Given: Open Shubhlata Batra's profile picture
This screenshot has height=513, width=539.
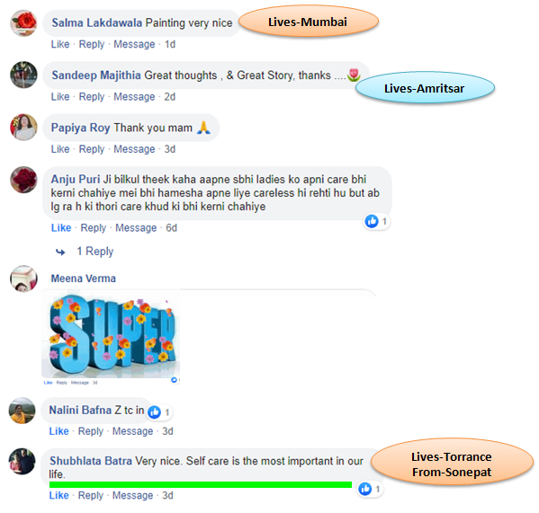Looking at the screenshot, I should pos(22,461).
